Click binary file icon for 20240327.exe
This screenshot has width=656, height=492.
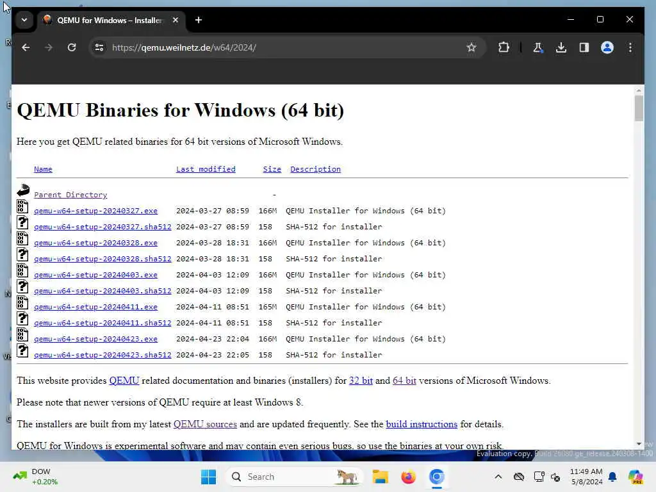(x=22, y=206)
